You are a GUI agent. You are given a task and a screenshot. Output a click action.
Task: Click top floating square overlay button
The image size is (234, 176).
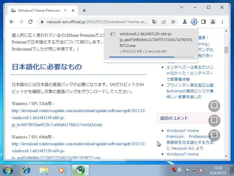tap(214, 106)
